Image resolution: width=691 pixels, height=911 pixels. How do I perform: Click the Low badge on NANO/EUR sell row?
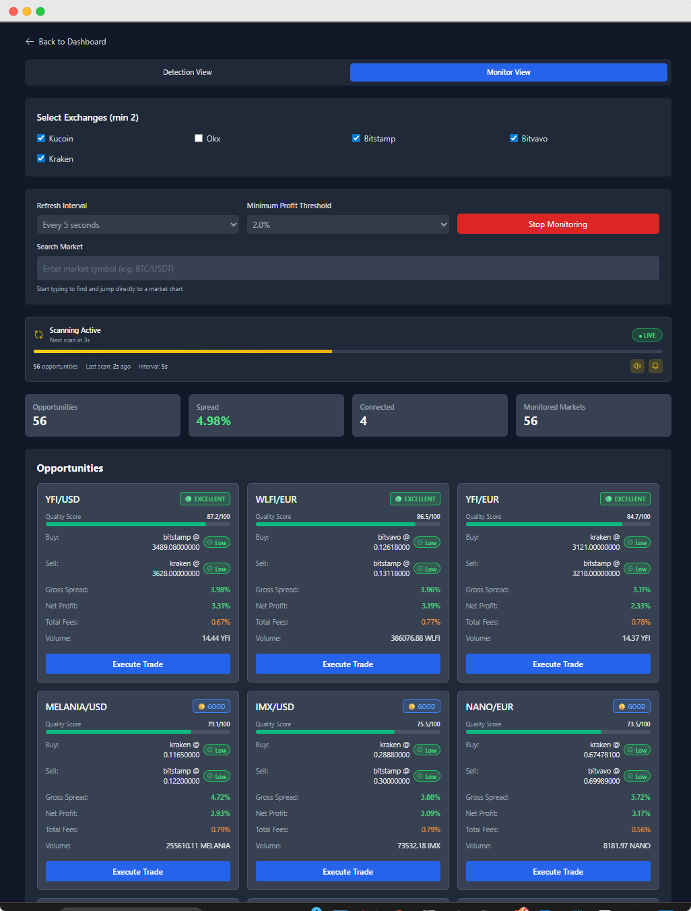point(636,776)
